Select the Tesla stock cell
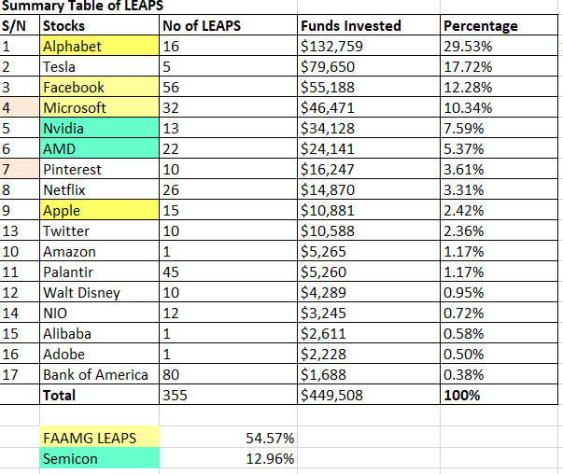The height and width of the screenshot is (474, 563). tap(99, 66)
